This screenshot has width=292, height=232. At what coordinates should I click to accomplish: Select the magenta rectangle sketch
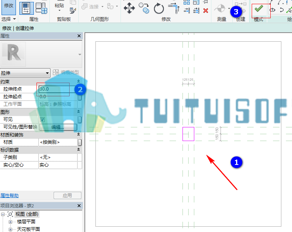pyautogui.click(x=188, y=134)
